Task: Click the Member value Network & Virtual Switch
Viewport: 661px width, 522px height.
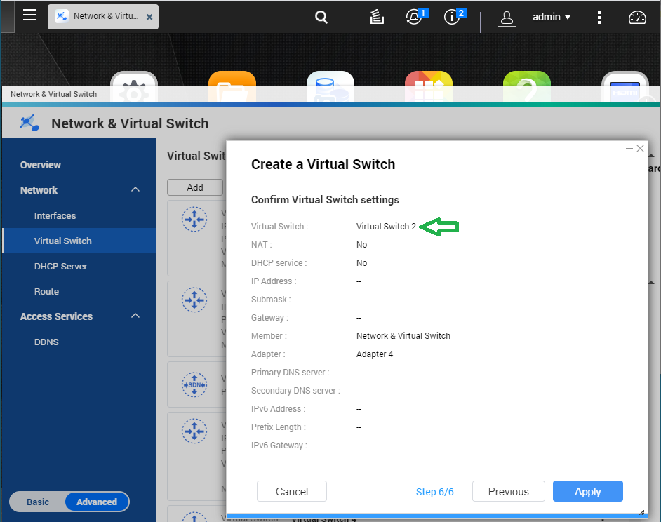Action: point(403,336)
